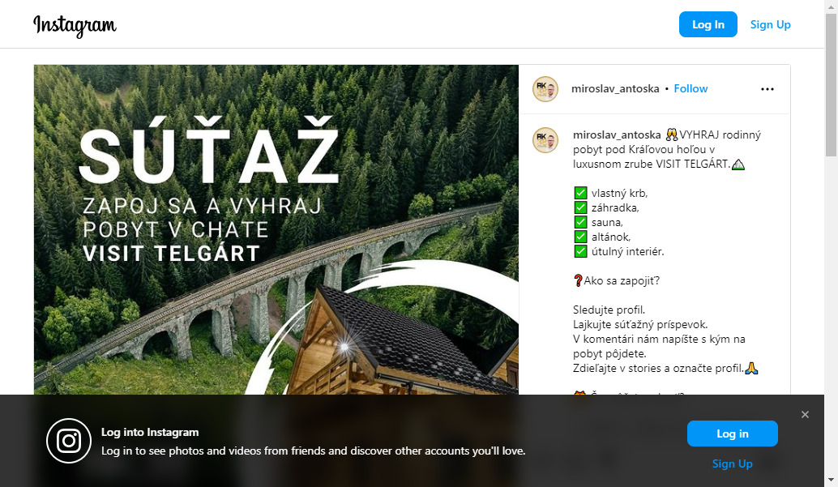The width and height of the screenshot is (838, 487).
Task: Click the blue Log In header button
Action: click(x=708, y=24)
